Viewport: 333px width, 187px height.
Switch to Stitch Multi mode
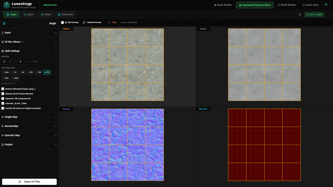pyautogui.click(x=65, y=14)
